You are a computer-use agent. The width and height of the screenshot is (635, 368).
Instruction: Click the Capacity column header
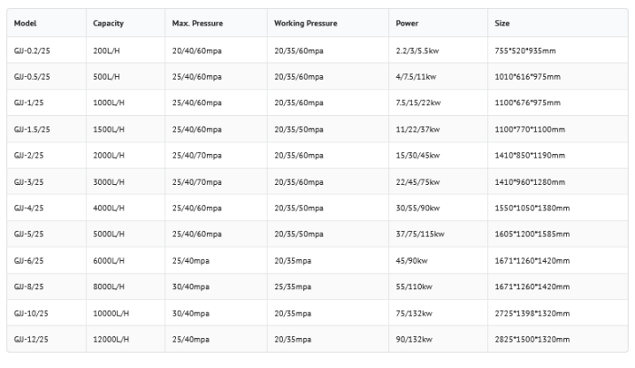109,22
